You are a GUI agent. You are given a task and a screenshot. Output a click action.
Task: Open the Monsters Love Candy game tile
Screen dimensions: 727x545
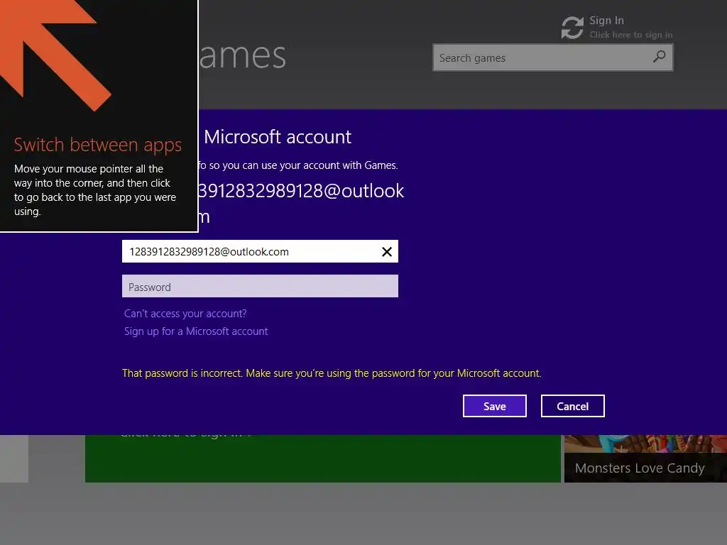tap(645, 459)
